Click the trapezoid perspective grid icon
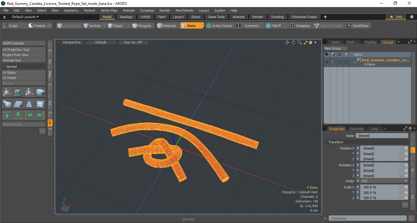 click(29, 104)
